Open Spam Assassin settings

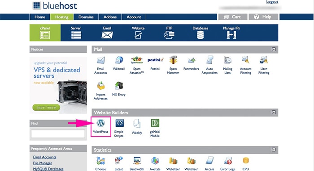coord(137,65)
